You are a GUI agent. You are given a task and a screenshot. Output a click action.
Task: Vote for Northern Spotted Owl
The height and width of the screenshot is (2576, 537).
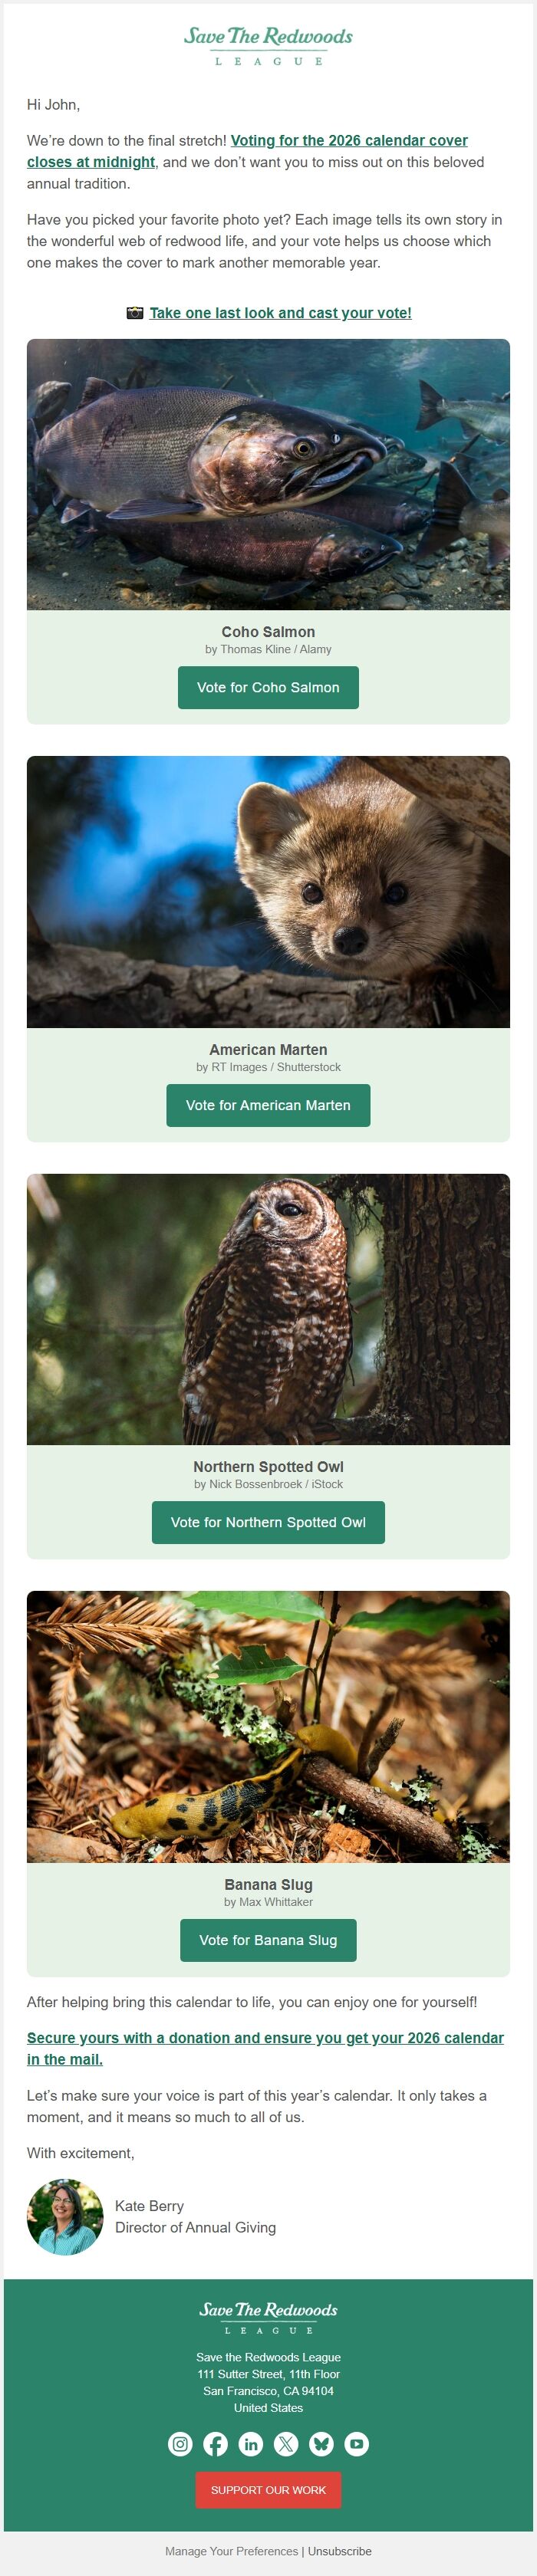tap(268, 1522)
